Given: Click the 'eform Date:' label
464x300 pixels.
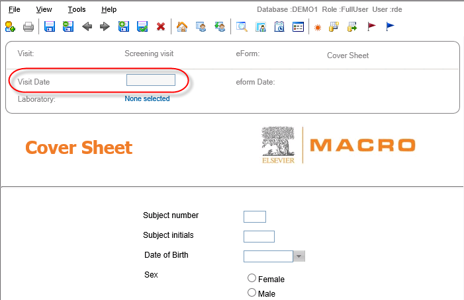Looking at the screenshot, I should tap(255, 82).
